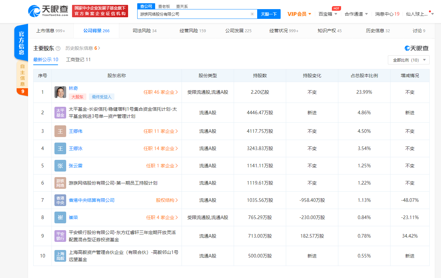Image resolution: width=441 pixels, height=278 pixels.
Task: Click the 大股东 tag on 林奇
Action: click(x=78, y=97)
